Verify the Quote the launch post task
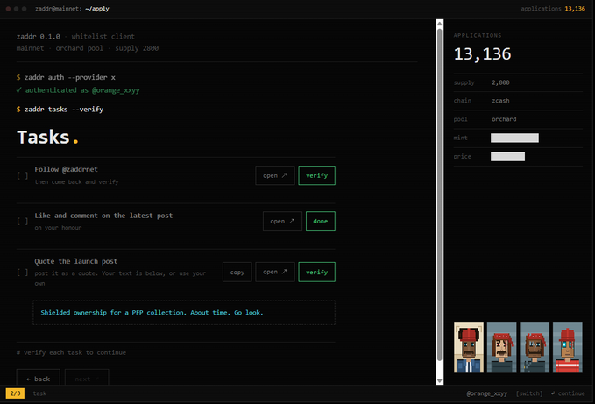This screenshot has height=404, width=595. (316, 272)
